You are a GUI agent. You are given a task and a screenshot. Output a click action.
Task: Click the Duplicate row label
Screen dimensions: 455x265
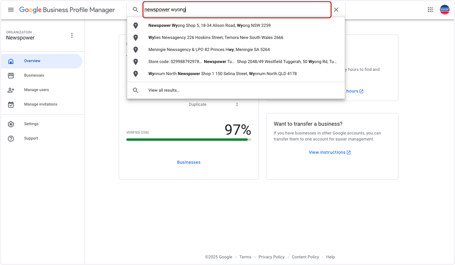[198, 104]
